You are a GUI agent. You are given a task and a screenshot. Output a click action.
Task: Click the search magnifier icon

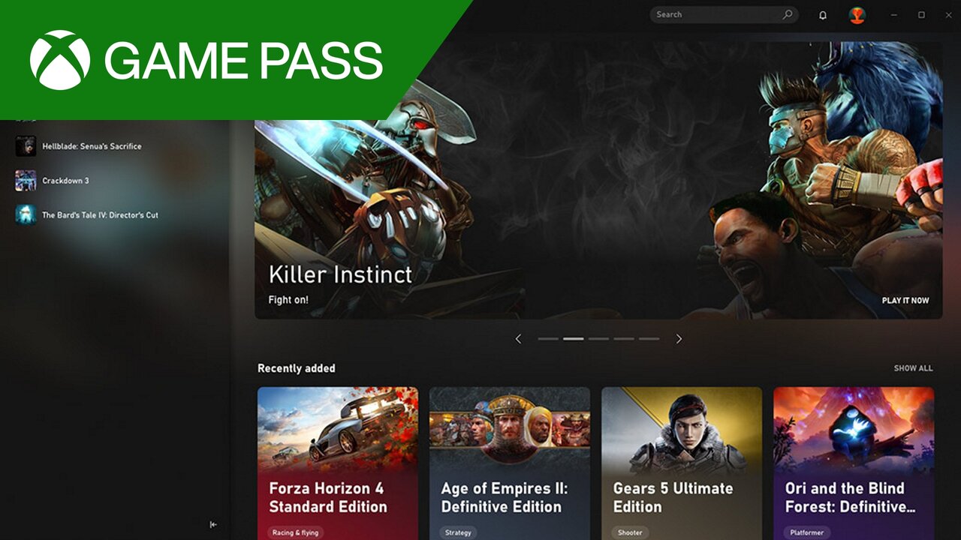point(788,14)
